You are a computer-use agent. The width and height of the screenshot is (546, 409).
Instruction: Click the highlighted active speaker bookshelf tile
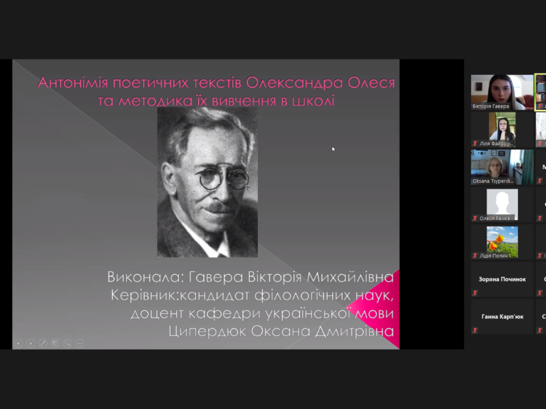coord(541,92)
